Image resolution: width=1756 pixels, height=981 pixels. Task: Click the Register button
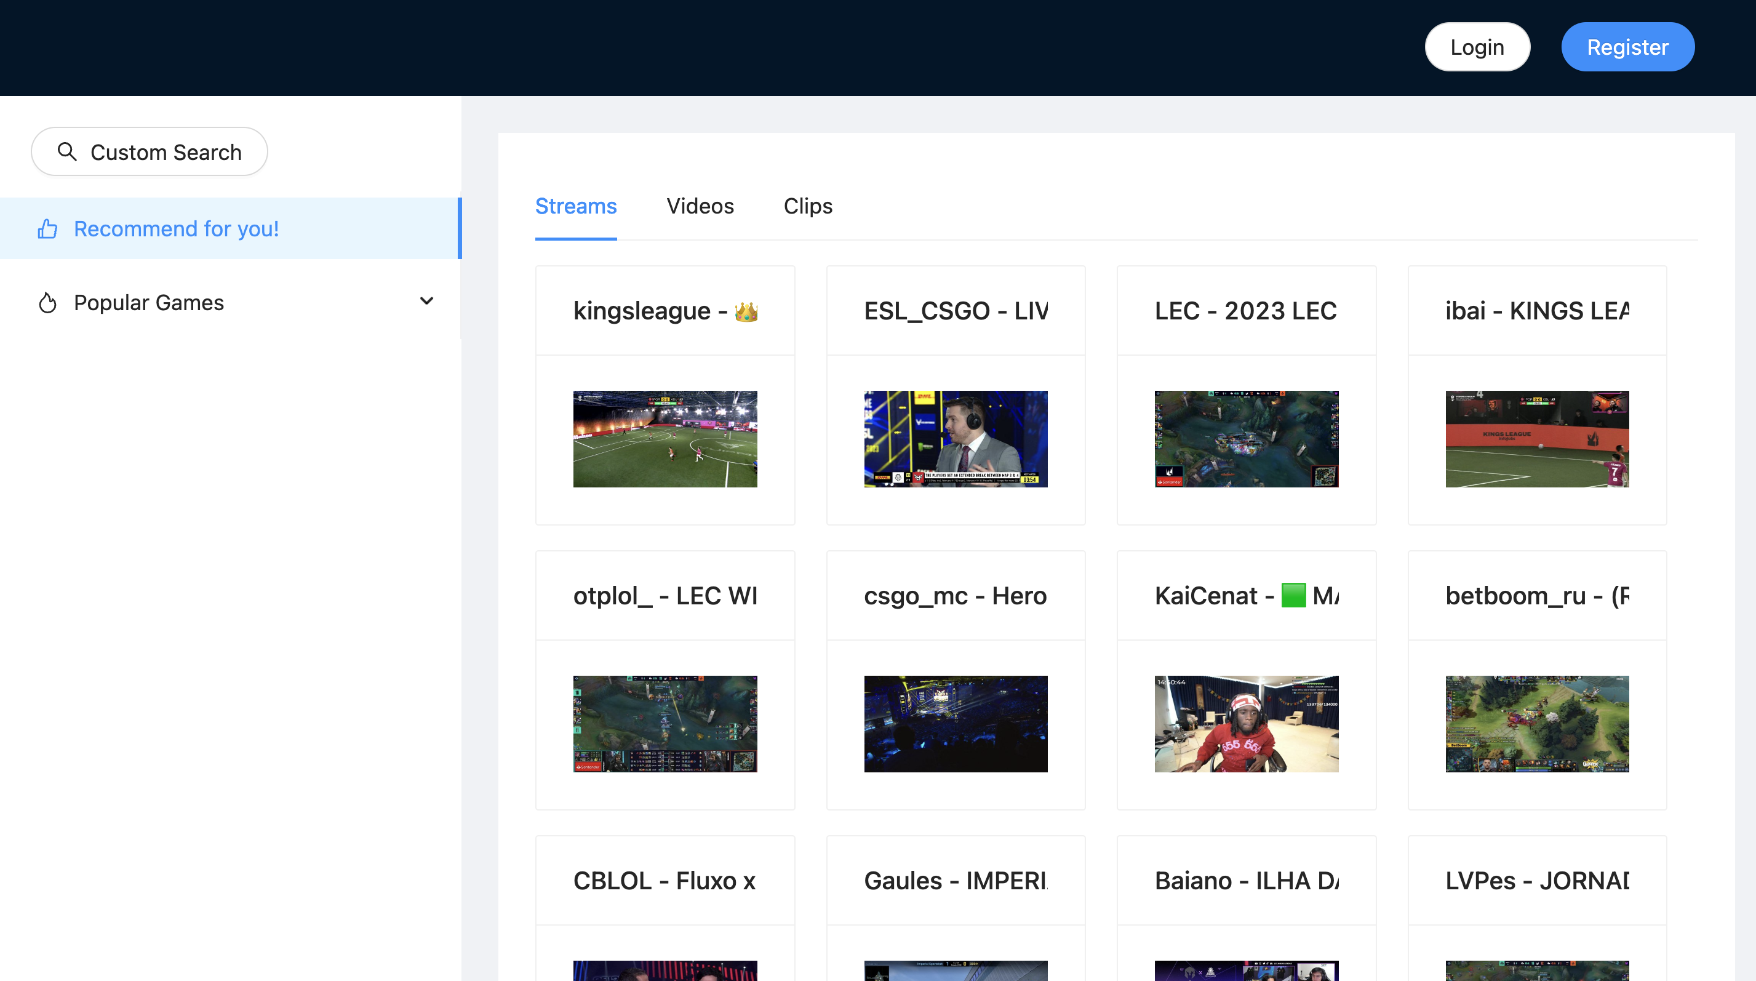point(1628,46)
